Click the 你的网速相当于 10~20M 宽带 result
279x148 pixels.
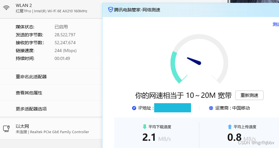tap(183, 96)
